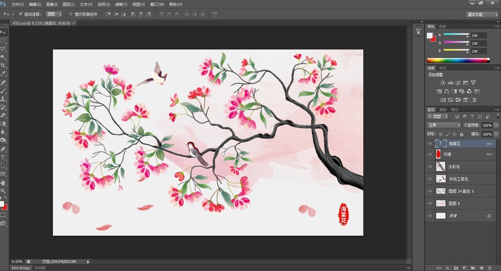Open the Color panel flyout menu
Viewport: 501px width, 271px height.
497,27
